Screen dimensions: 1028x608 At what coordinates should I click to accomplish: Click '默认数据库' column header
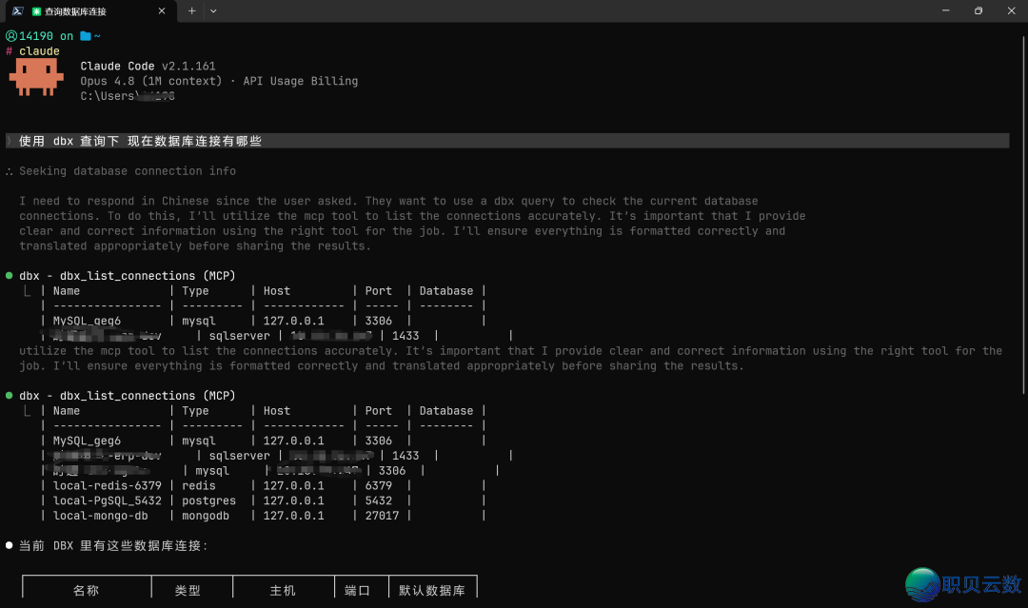(432, 590)
